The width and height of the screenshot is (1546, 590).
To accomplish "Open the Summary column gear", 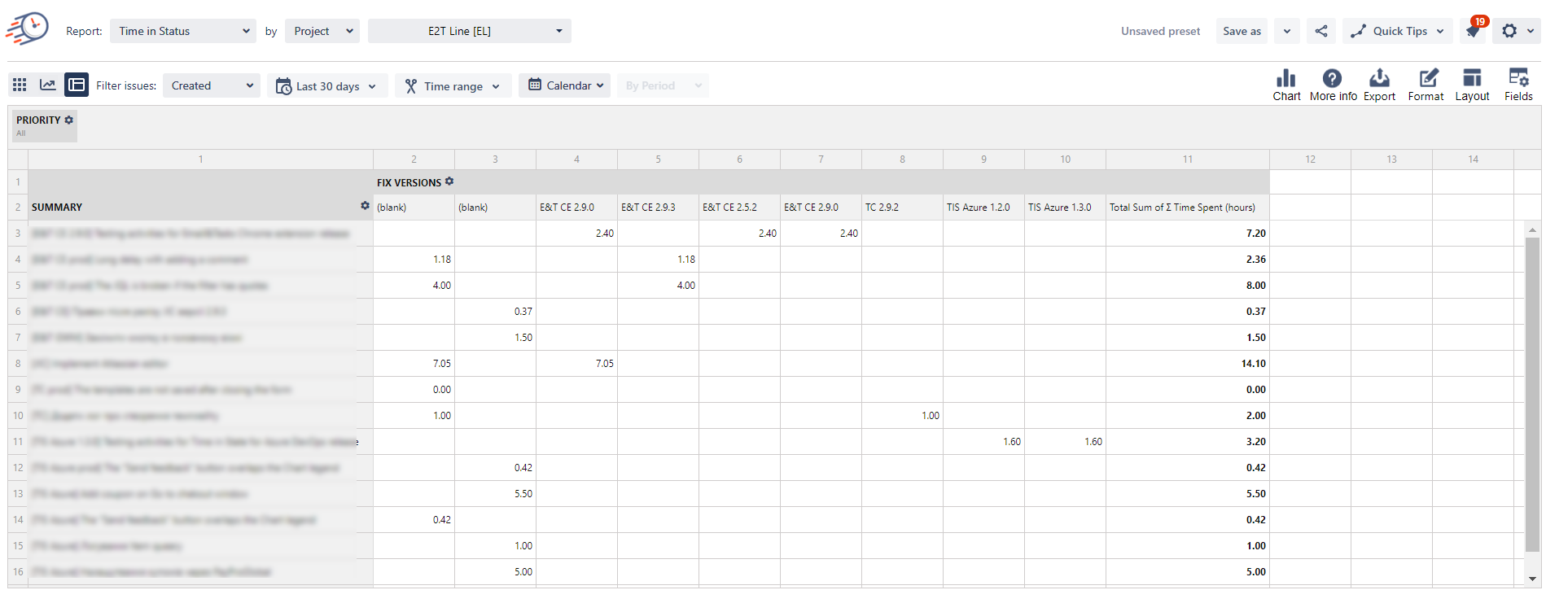I will (365, 206).
